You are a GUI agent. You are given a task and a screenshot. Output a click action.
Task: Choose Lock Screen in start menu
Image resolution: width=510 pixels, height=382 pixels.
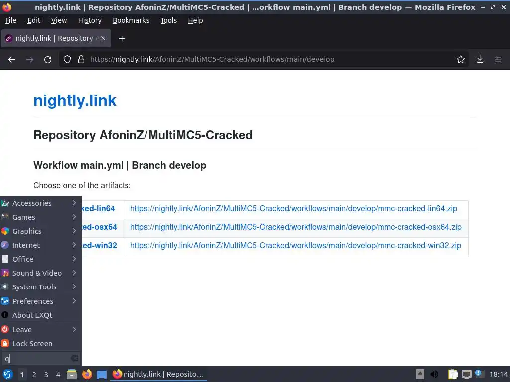click(40, 344)
